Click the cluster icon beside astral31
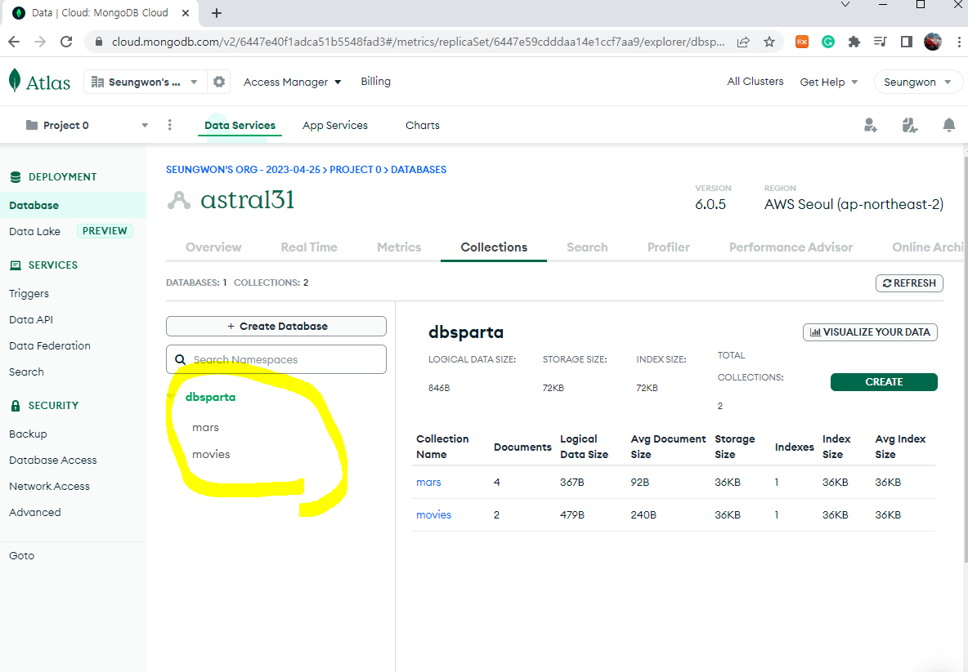 point(179,200)
